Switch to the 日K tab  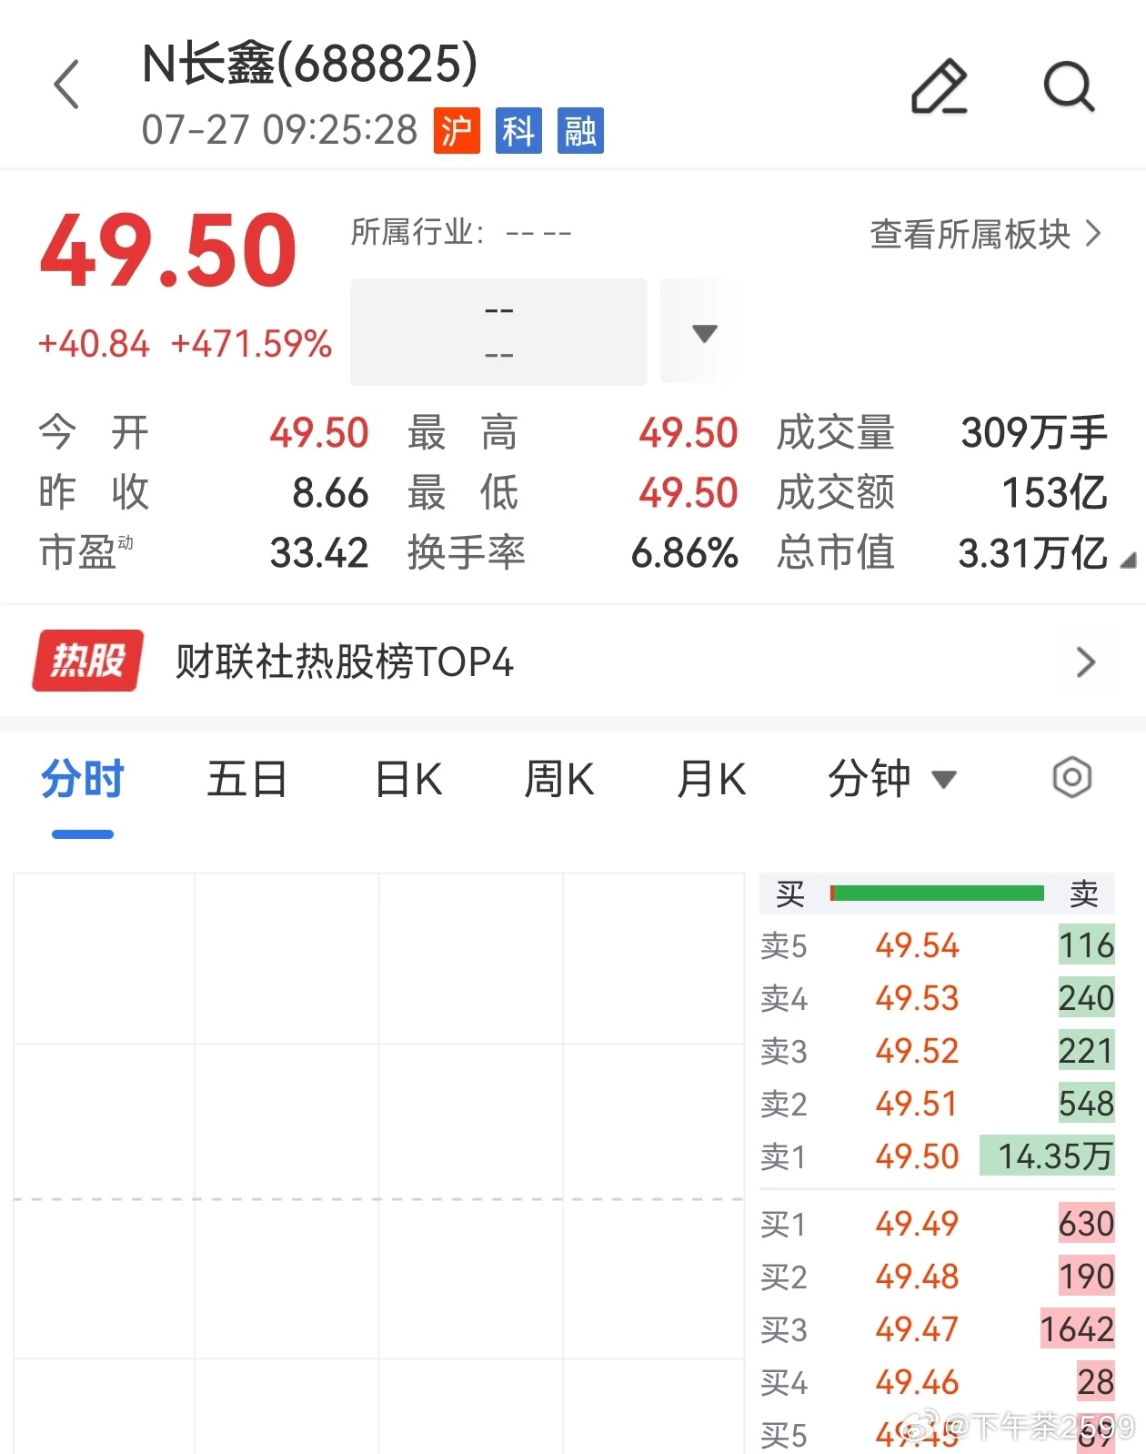click(x=409, y=780)
